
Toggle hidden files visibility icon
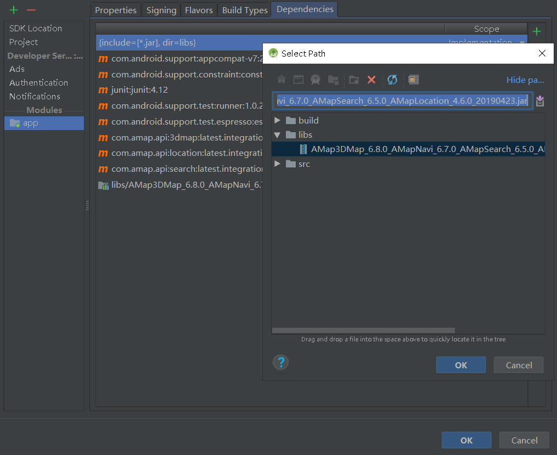[413, 80]
